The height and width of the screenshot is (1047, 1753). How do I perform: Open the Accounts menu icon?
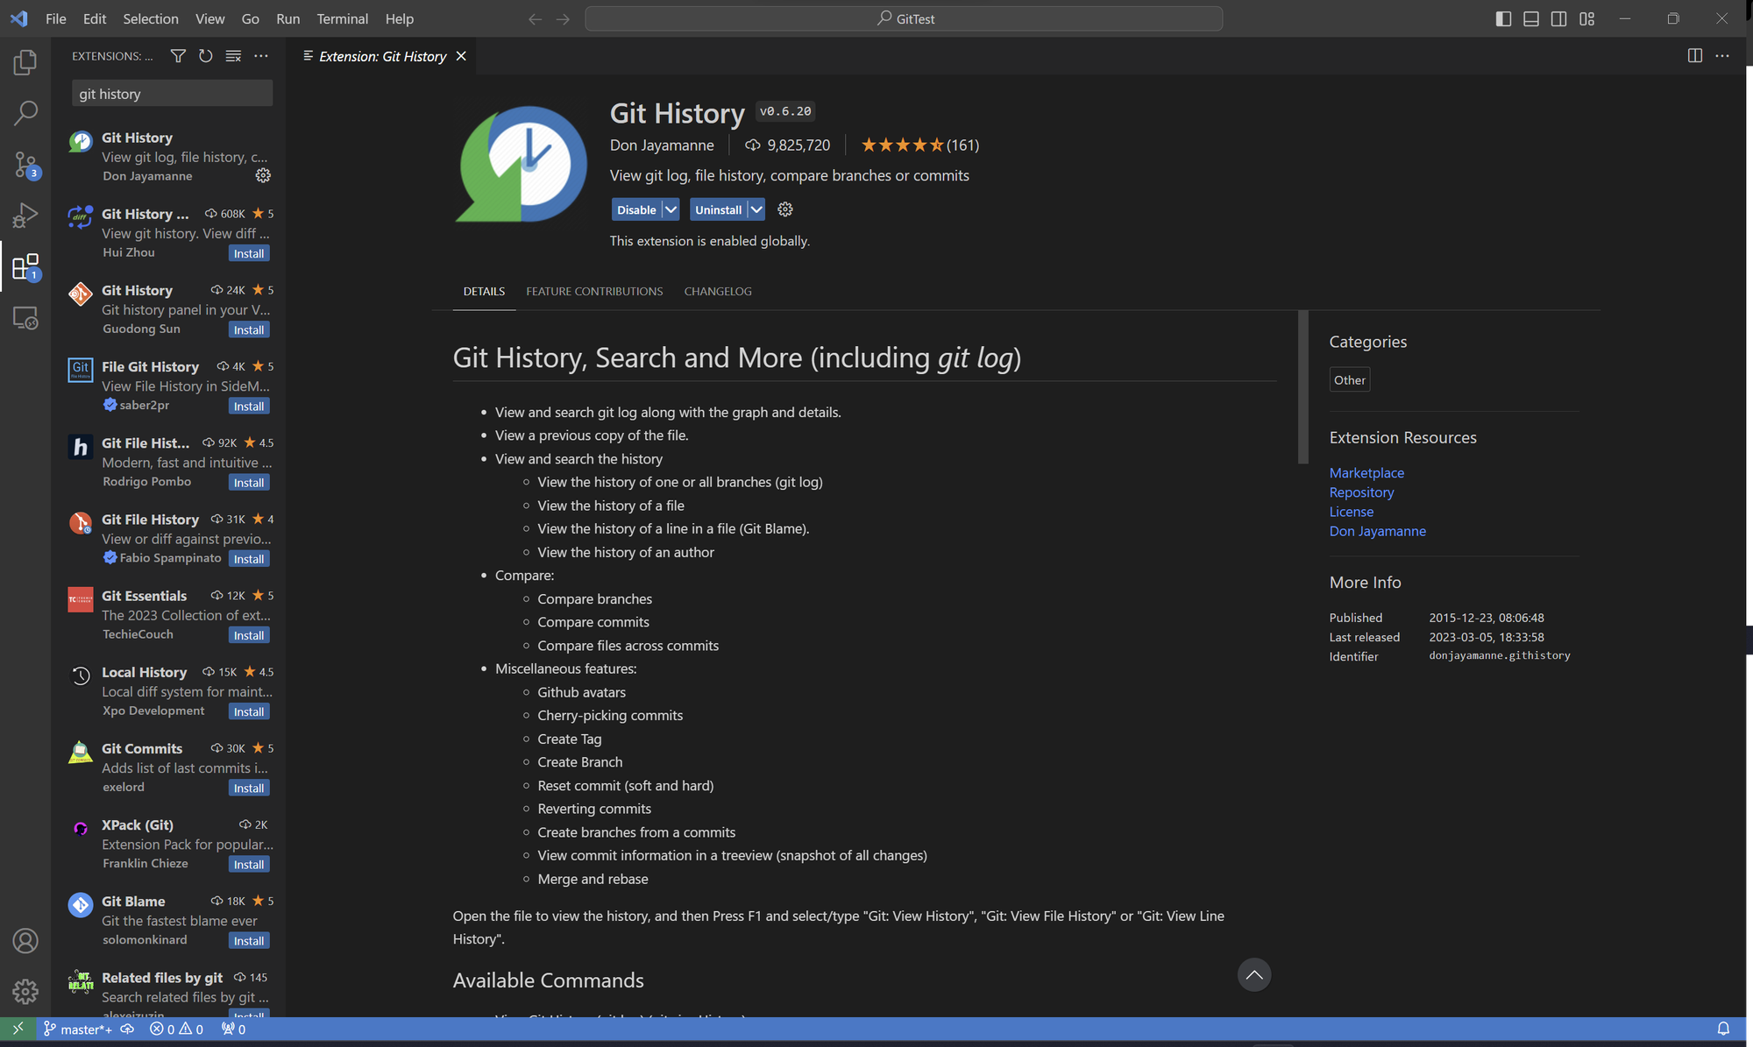(25, 940)
